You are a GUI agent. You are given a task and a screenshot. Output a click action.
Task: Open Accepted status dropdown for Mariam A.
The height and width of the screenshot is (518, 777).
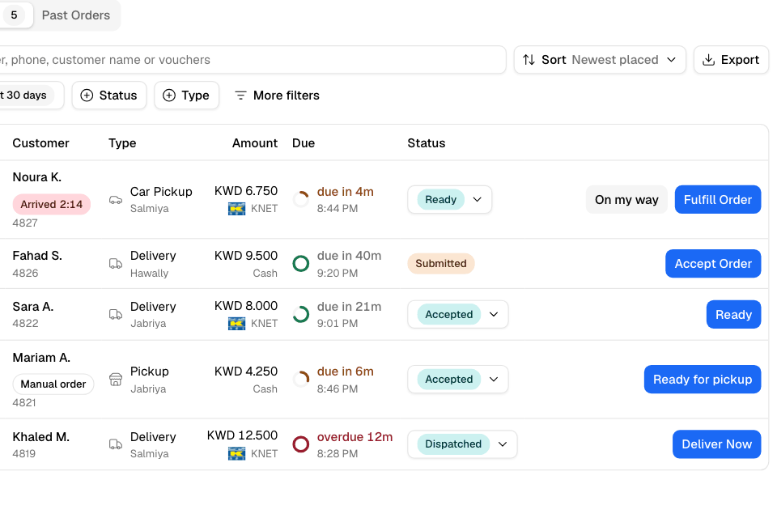point(458,380)
